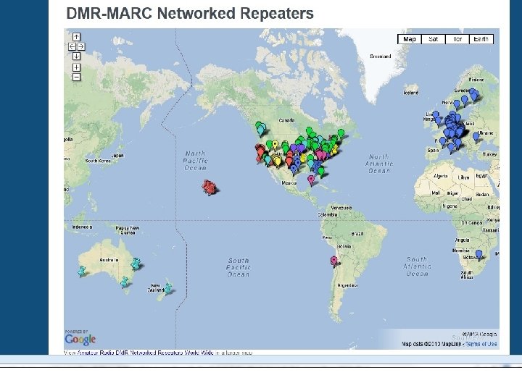Pan the map left with the arrow control

[x=72, y=46]
